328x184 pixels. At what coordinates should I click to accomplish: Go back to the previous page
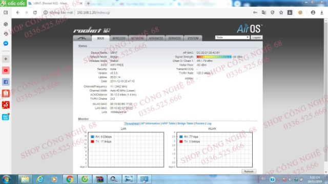18,12
